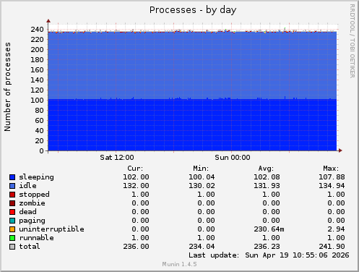Click sleeping minimum value 100.04
The height and width of the screenshot is (272, 359).
click(x=202, y=177)
